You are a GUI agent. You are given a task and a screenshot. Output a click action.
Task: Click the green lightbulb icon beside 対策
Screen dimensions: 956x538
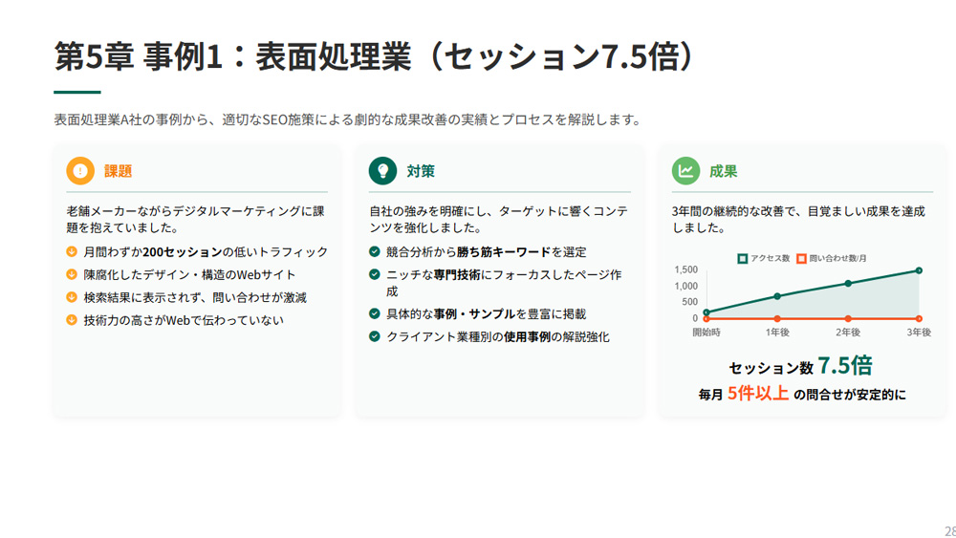point(383,171)
